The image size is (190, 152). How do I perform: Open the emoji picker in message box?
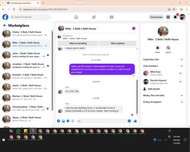[x=129, y=121]
